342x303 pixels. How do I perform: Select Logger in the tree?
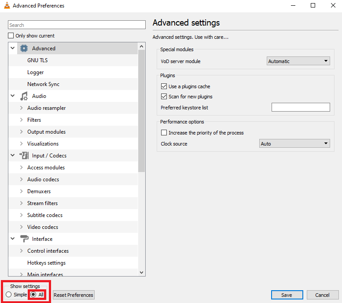[36, 72]
